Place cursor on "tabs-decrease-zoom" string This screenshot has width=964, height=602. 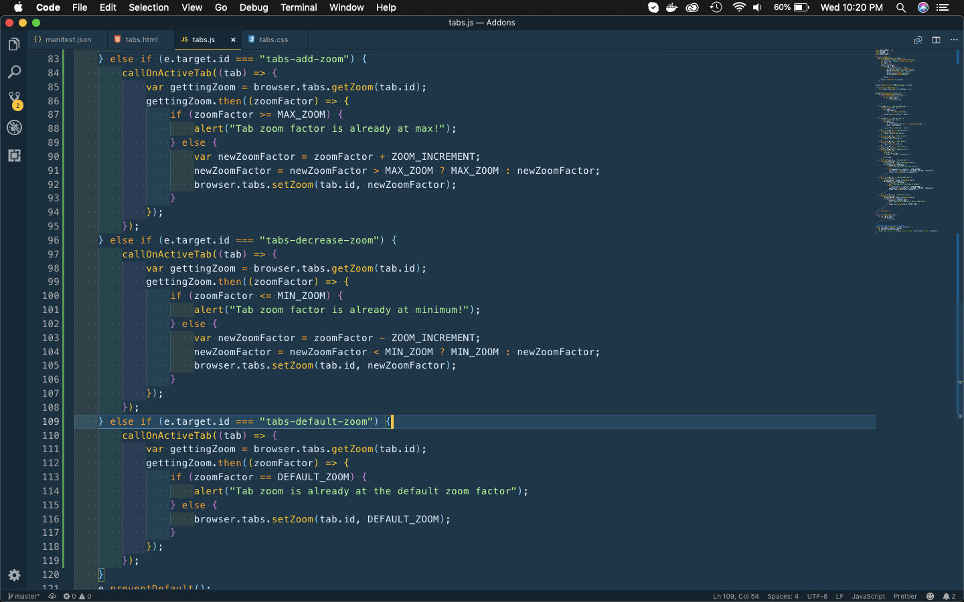coord(322,240)
